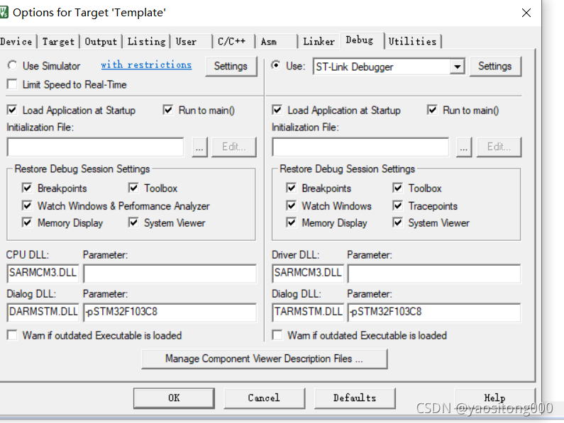Viewport: 564px width, 423px height.
Task: Click the DARMSTM.DLL Dialog DLL field
Action: point(43,312)
